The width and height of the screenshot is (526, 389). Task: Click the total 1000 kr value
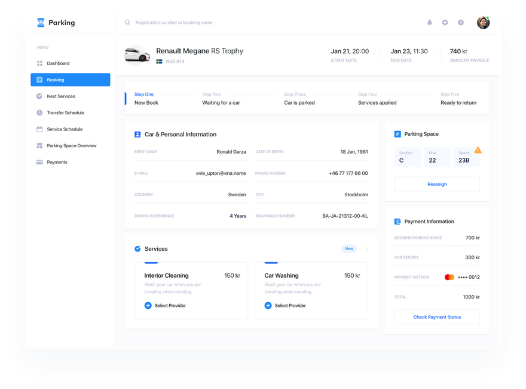(472, 297)
